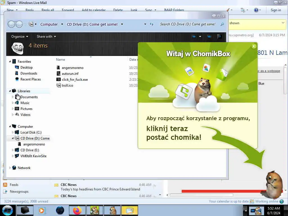Click the Mail menus icon beside help

point(243,10)
